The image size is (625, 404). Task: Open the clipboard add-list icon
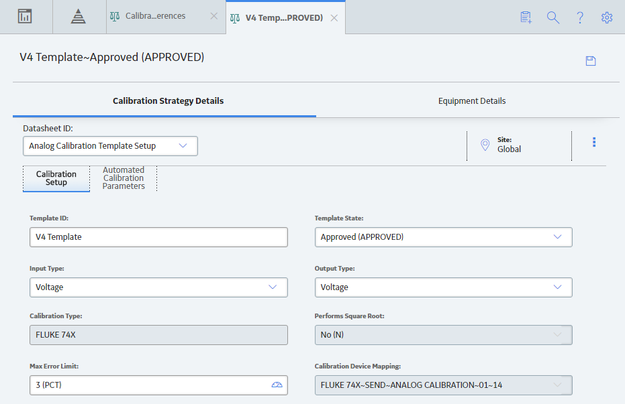pos(526,17)
